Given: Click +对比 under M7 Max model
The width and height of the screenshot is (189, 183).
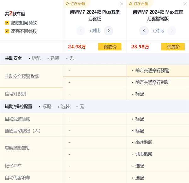Looking at the screenshot, I should coord(158,31).
